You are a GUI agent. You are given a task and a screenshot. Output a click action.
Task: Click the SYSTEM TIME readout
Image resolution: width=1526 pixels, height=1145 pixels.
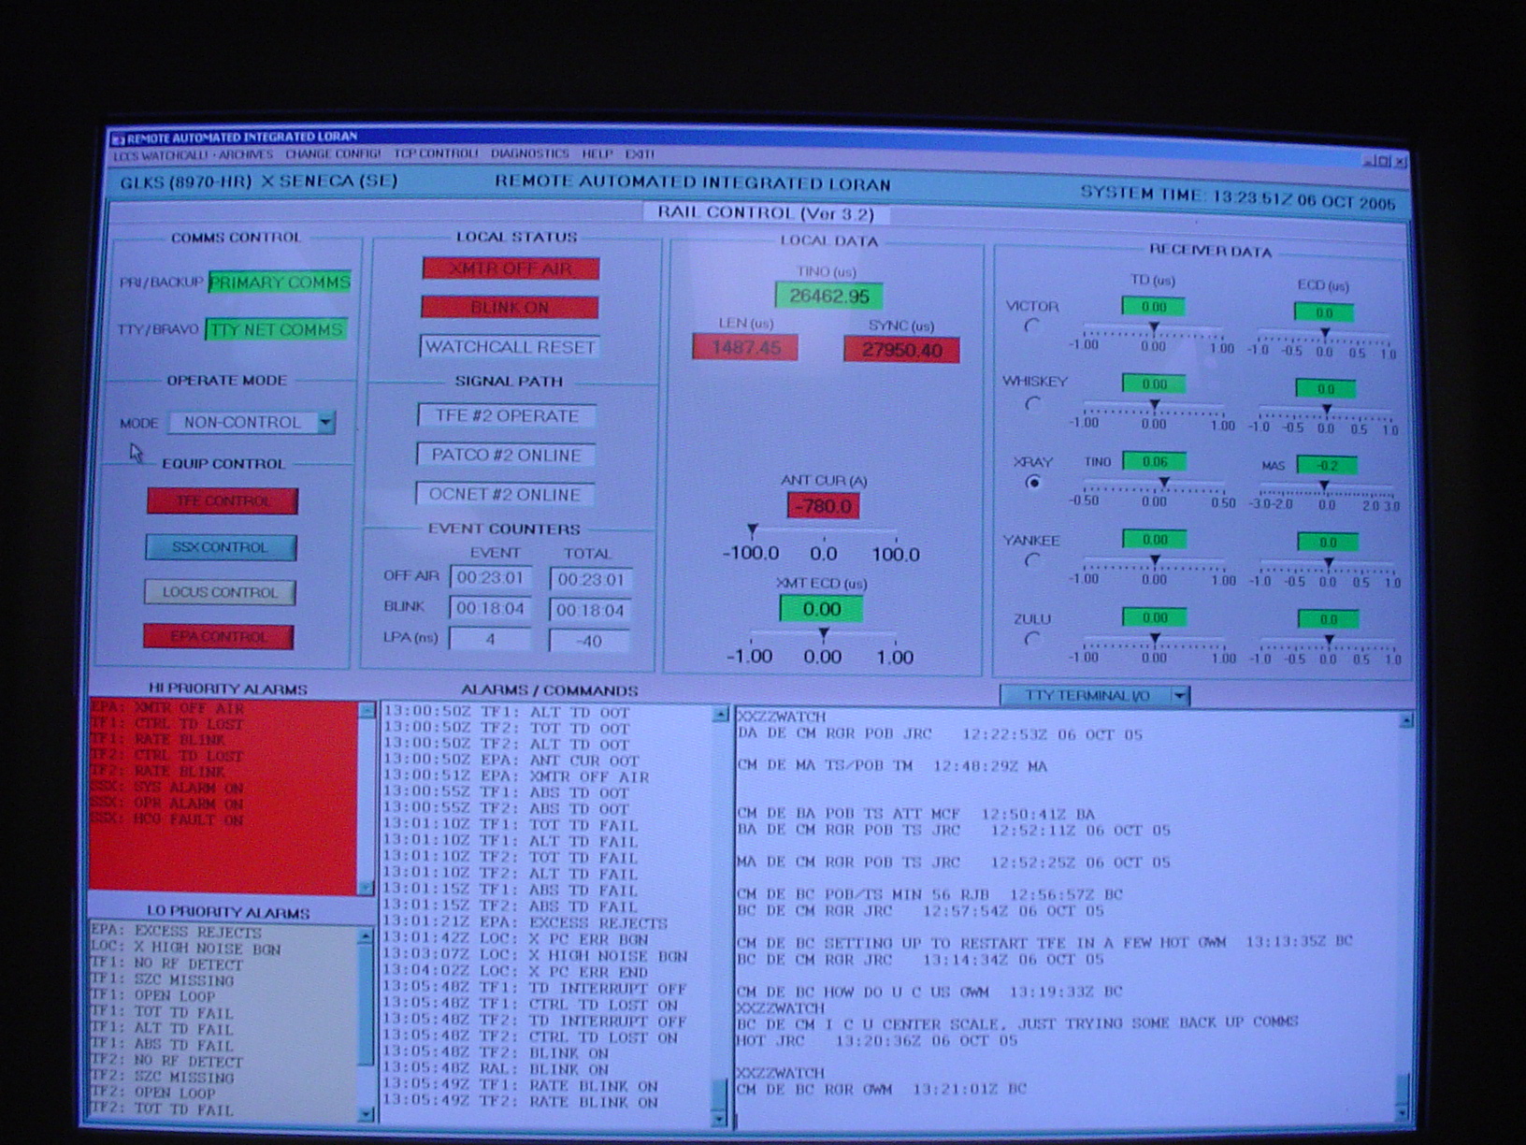pos(1237,199)
